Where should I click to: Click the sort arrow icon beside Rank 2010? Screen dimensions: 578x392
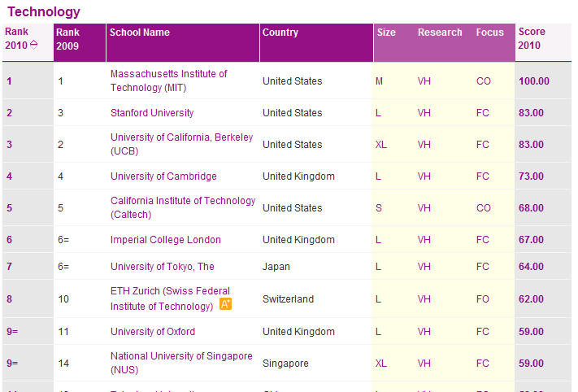click(34, 45)
